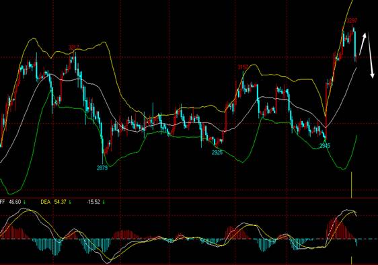
Task: Select the 2879 low price label
Action: [102, 168]
